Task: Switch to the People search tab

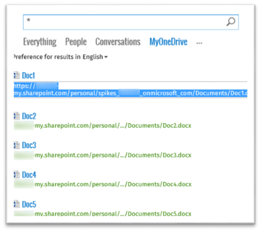Action: tap(76, 42)
